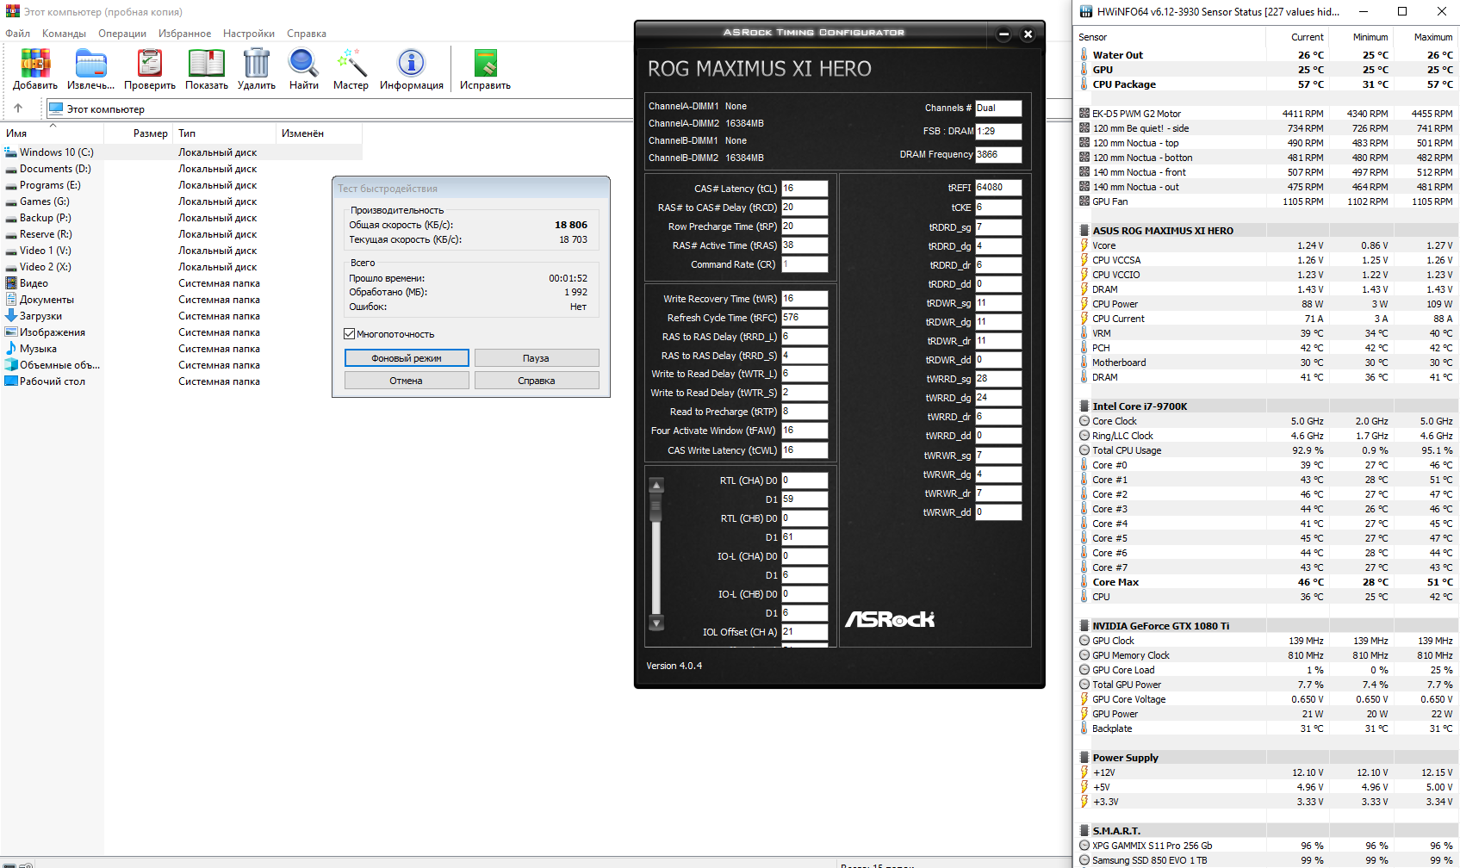
Task: Sort the file list by the Имя column
Action: (52, 133)
